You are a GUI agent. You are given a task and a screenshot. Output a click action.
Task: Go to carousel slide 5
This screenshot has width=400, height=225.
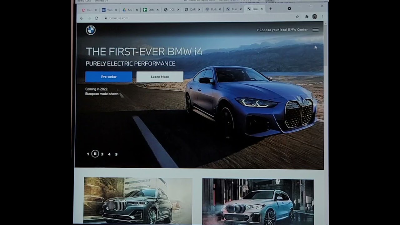pos(116,154)
